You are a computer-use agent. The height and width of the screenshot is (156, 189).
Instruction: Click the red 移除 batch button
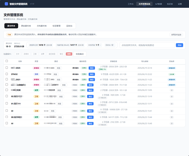[x=69, y=54]
